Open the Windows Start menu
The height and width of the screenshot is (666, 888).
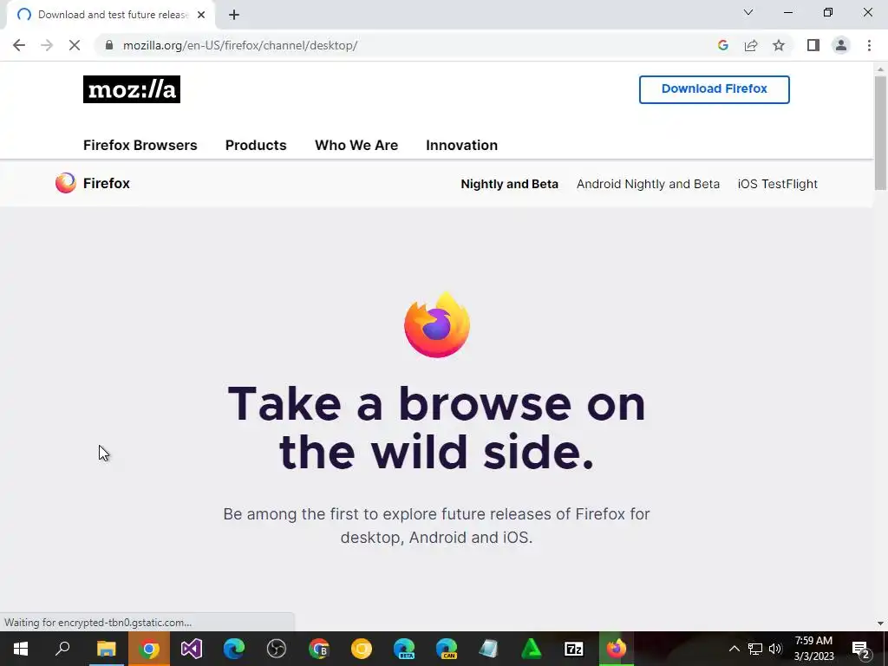[x=21, y=649]
